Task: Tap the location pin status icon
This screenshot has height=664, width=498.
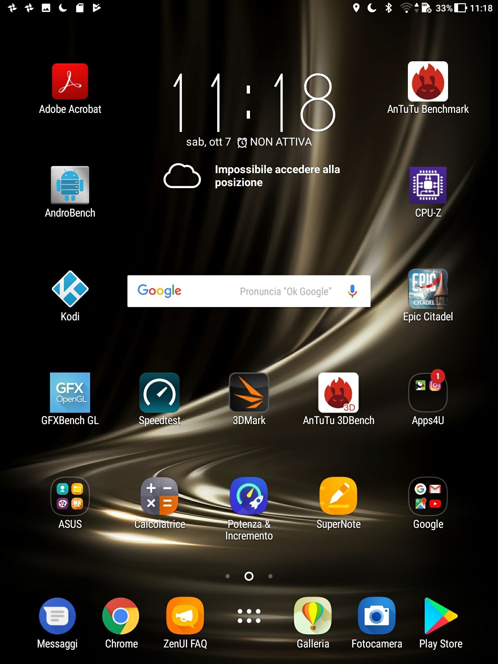Action: tap(356, 8)
